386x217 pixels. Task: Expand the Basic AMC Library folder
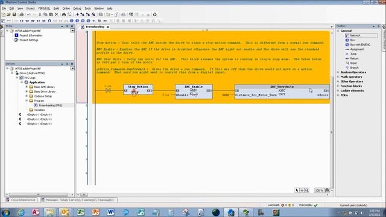tap(27, 87)
